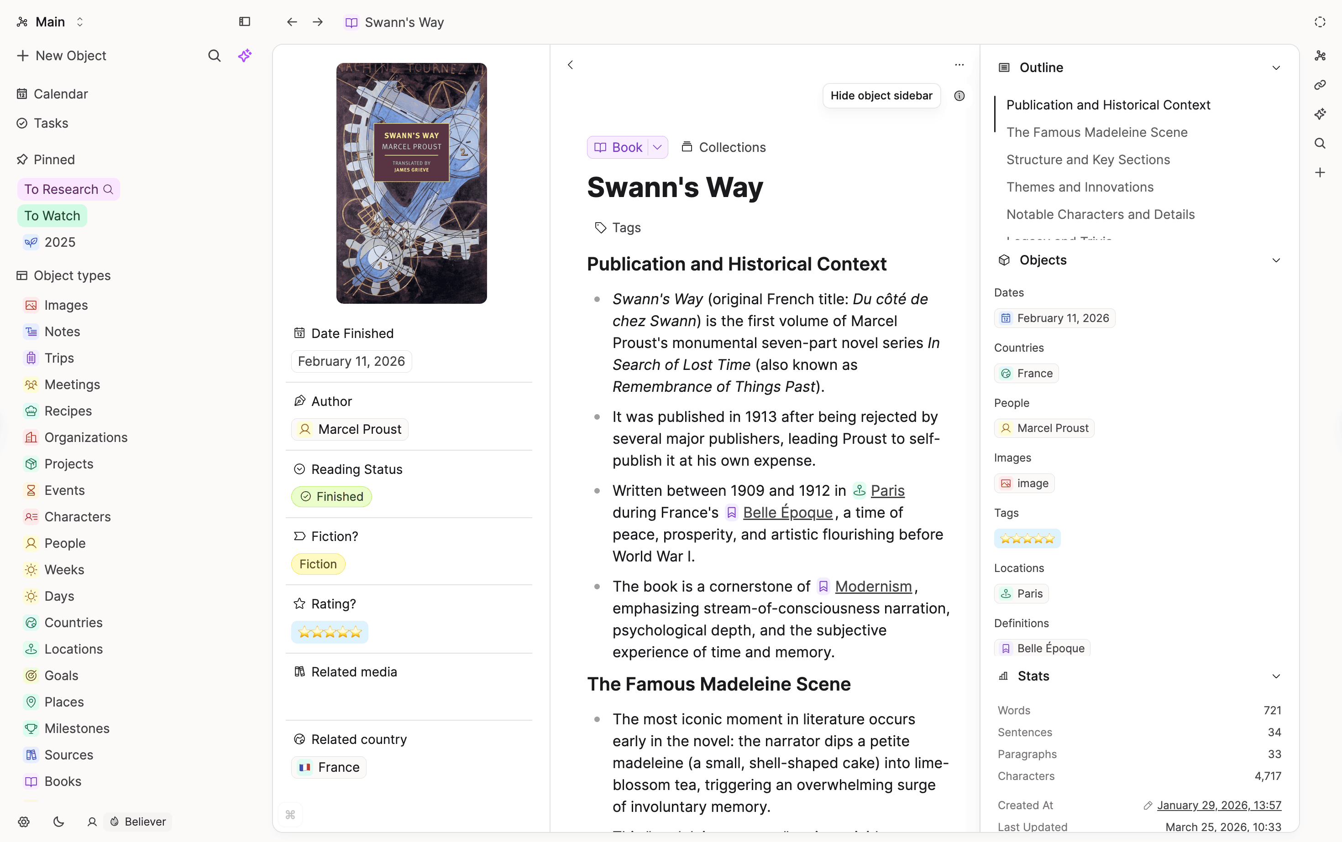This screenshot has height=842, width=1342.
Task: Open the three-dot options menu
Action: tap(959, 65)
